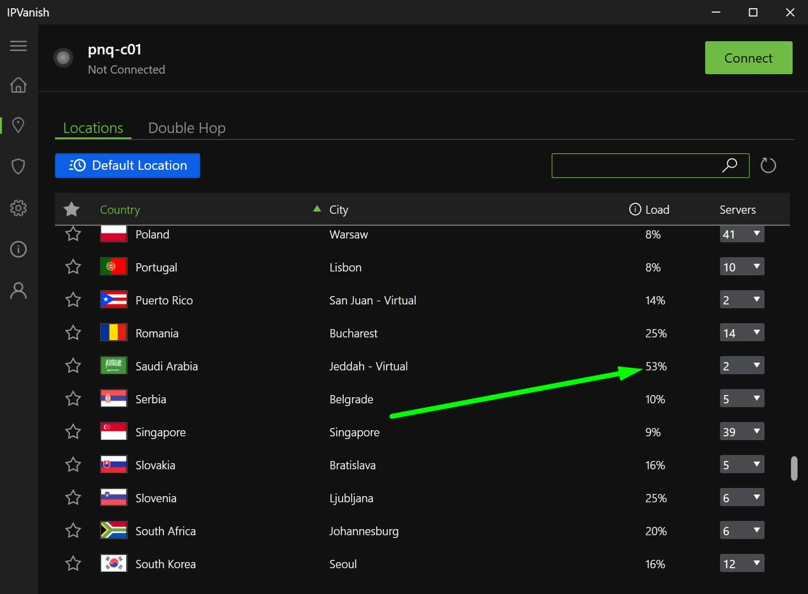The height and width of the screenshot is (594, 808).
Task: Click the 53% load value for Saudi Arabia
Action: click(x=656, y=366)
